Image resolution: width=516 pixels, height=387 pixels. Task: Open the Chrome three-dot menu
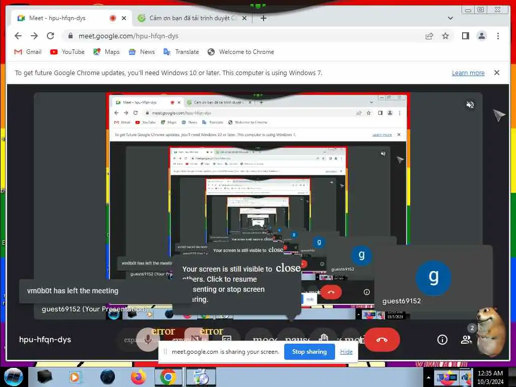click(x=498, y=36)
